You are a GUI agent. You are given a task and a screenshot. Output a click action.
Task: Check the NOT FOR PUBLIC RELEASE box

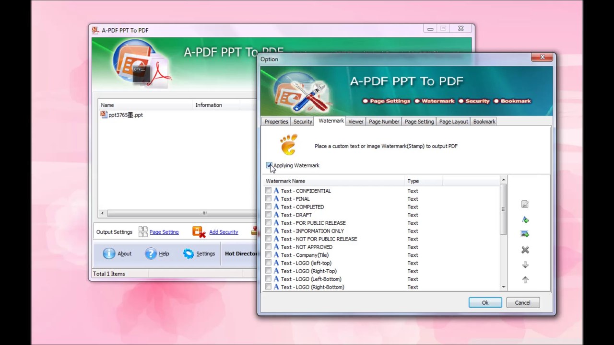[268, 239]
